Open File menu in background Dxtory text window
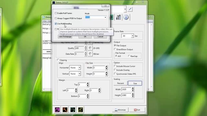Image resolution: width=207 pixels, height=116 pixels. (x=45, y=21)
